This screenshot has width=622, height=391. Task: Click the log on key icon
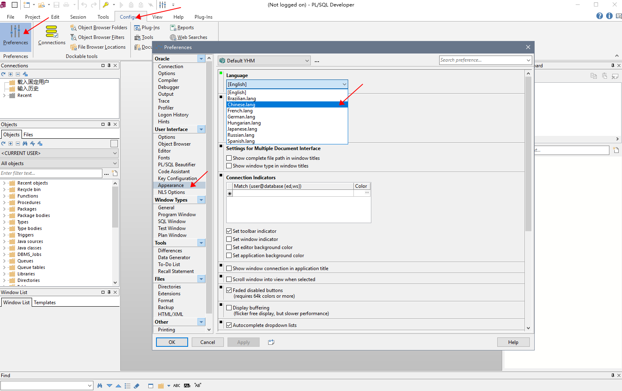pos(106,5)
